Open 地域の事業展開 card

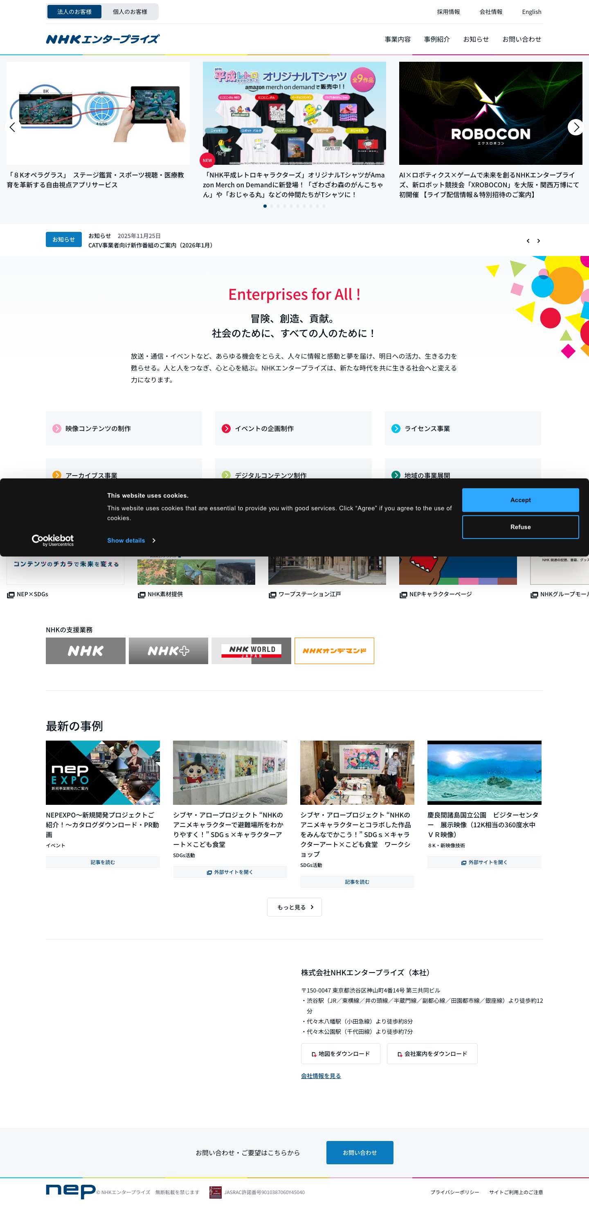463,469
